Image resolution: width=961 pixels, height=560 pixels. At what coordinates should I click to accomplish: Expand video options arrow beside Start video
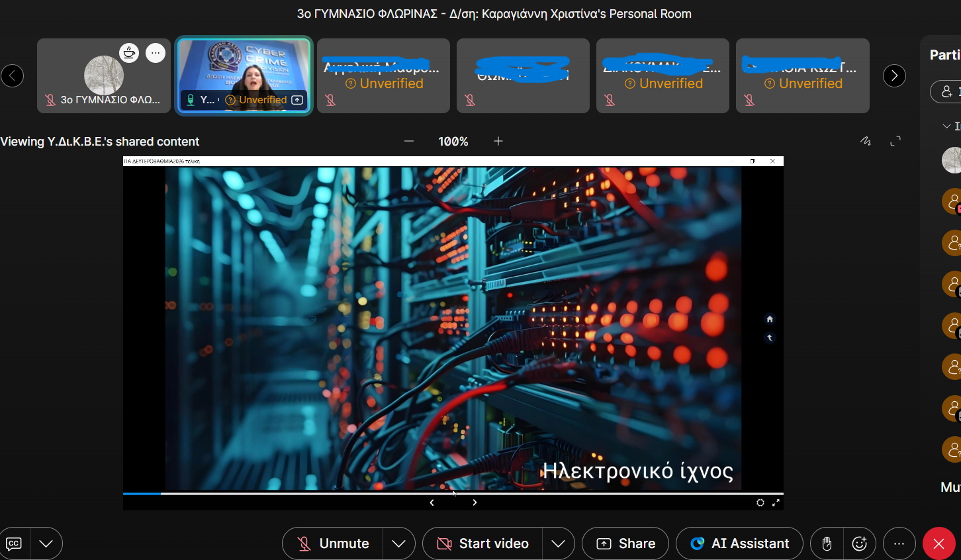pyautogui.click(x=558, y=543)
